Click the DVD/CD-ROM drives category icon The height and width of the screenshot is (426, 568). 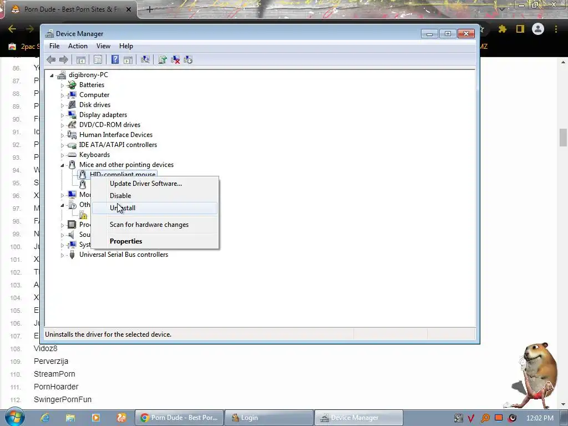point(72,125)
